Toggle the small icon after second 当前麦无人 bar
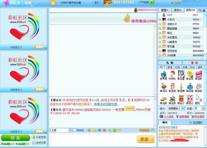 pyautogui.click(x=45, y=90)
